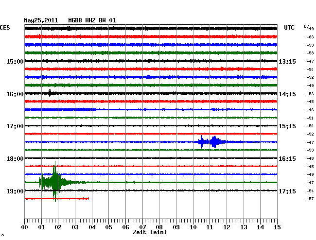Select the station title MGBB HHZ BW 01
Screen dimensions: 316x240
pos(92,20)
